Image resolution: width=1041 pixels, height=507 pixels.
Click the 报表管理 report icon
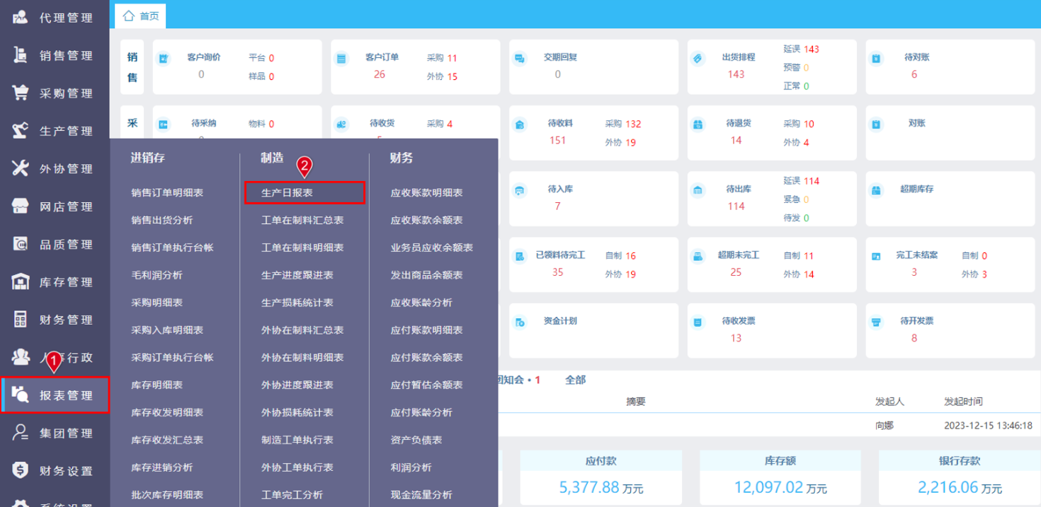[x=21, y=395]
